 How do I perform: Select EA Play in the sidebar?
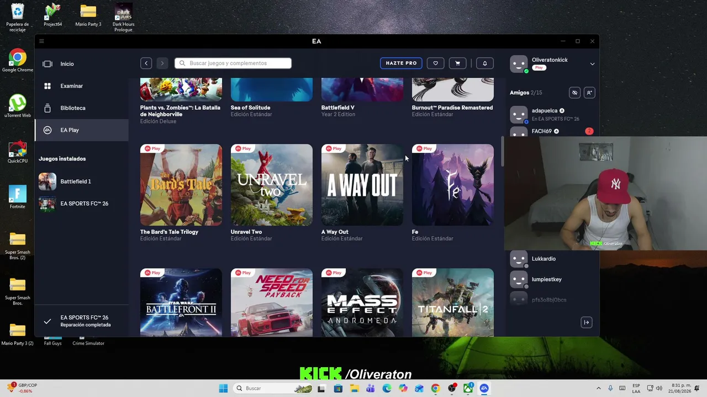82,130
